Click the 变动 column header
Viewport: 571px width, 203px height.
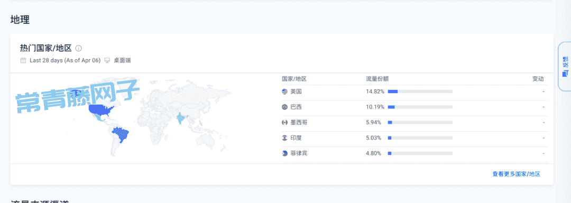click(x=538, y=79)
